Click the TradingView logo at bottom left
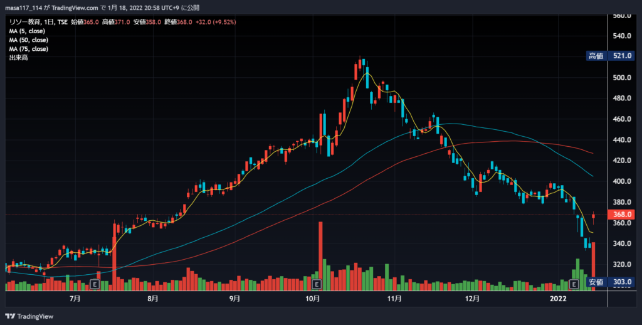This screenshot has width=642, height=325. pos(29,316)
